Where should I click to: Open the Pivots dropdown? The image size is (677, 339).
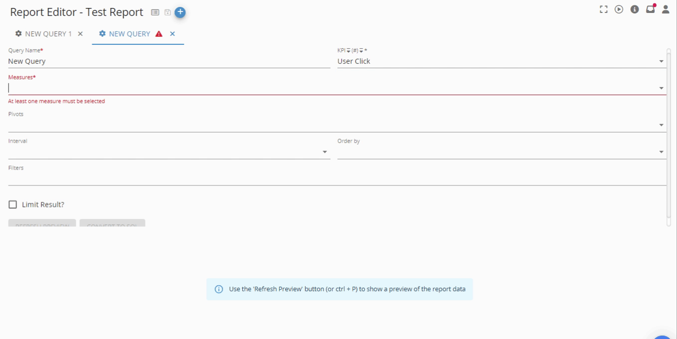(x=662, y=124)
